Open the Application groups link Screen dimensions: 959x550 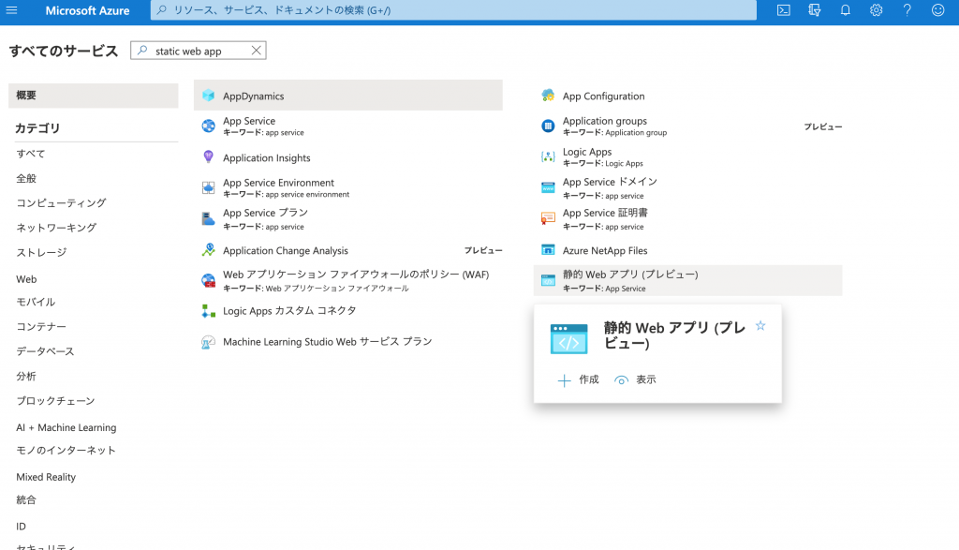point(605,121)
